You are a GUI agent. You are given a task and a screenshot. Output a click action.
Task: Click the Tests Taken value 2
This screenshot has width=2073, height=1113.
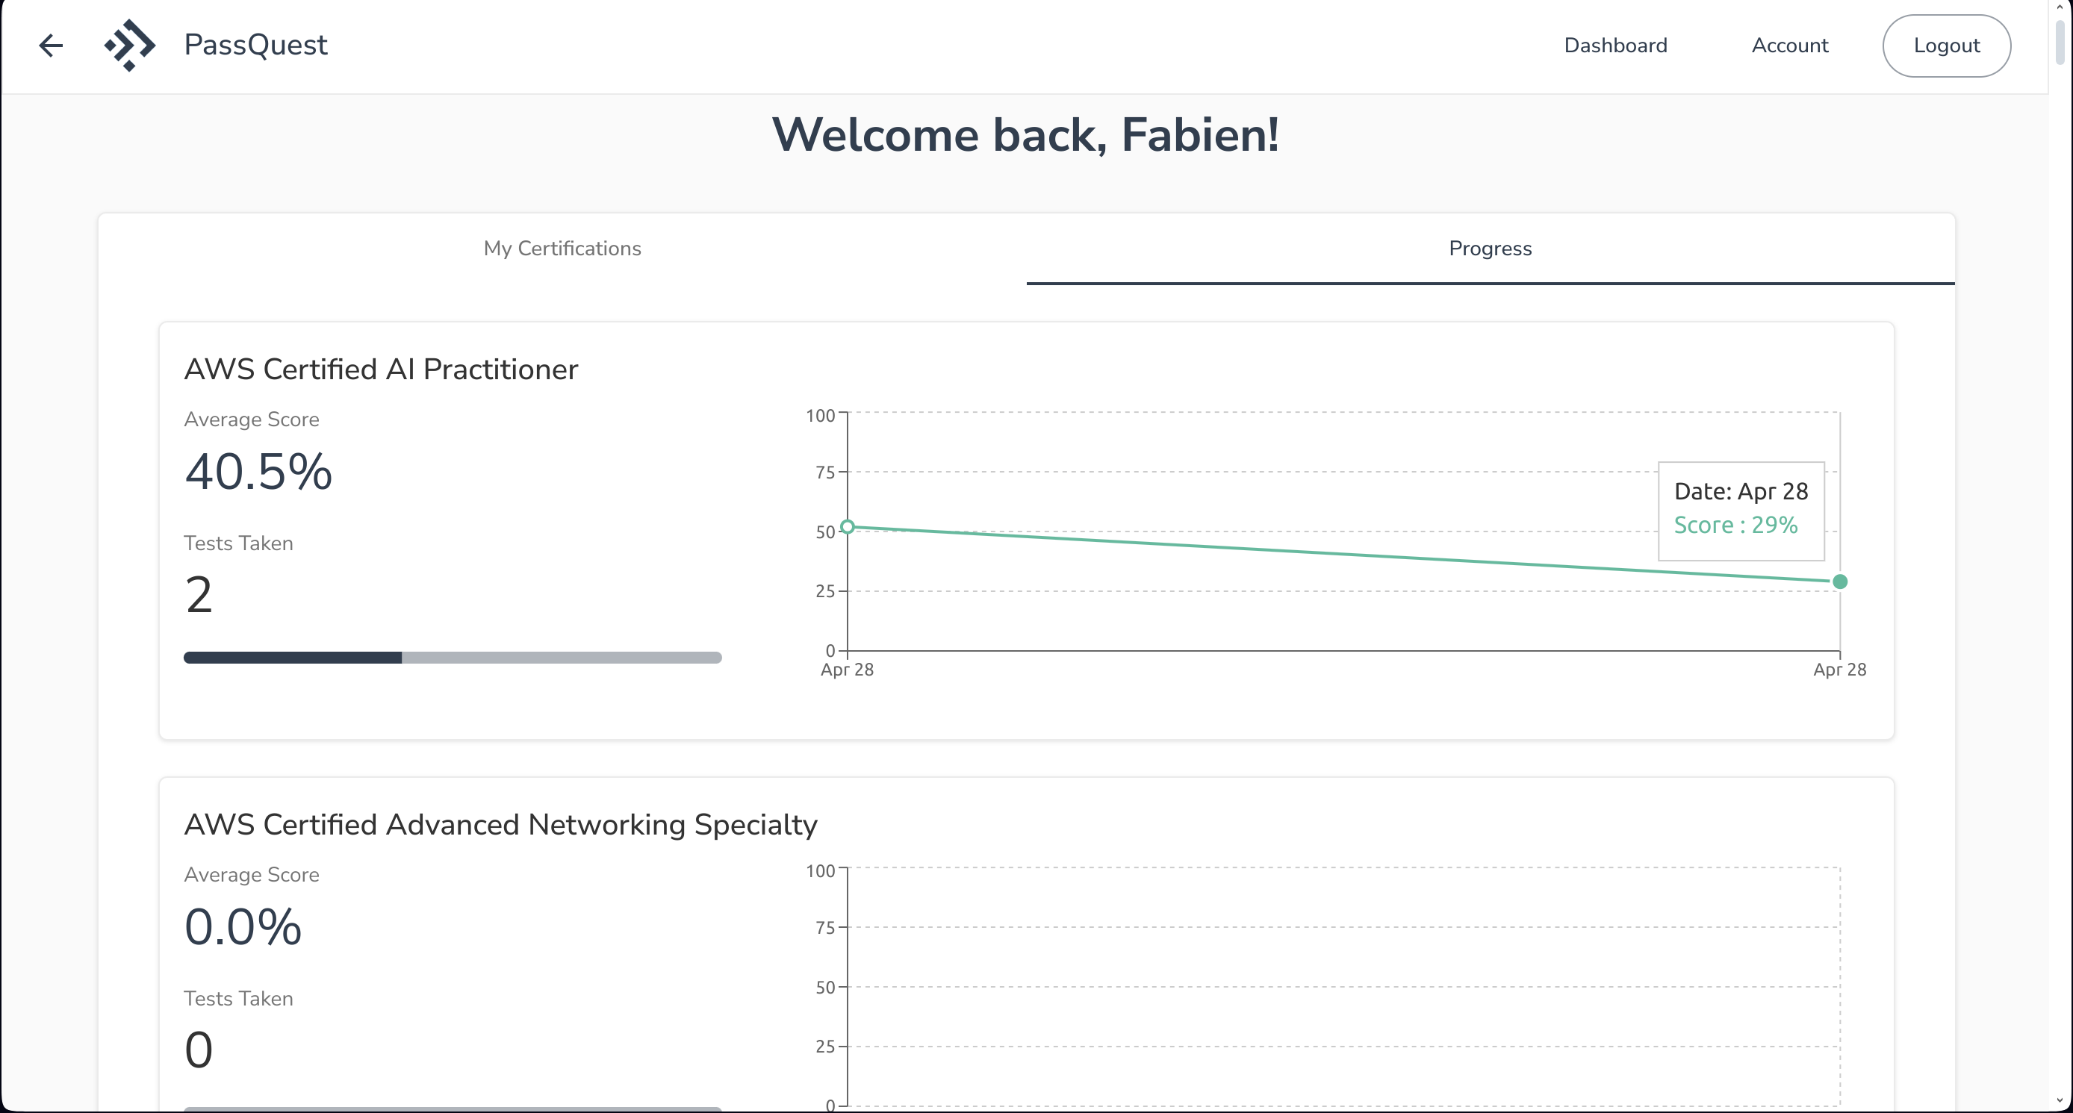click(199, 595)
